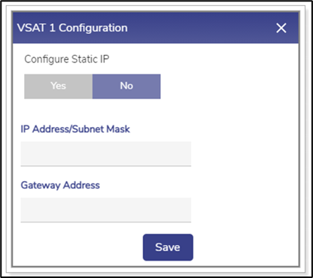Click the blue dialog header bar
Image resolution: width=313 pixels, height=278 pixels.
tap(156, 28)
